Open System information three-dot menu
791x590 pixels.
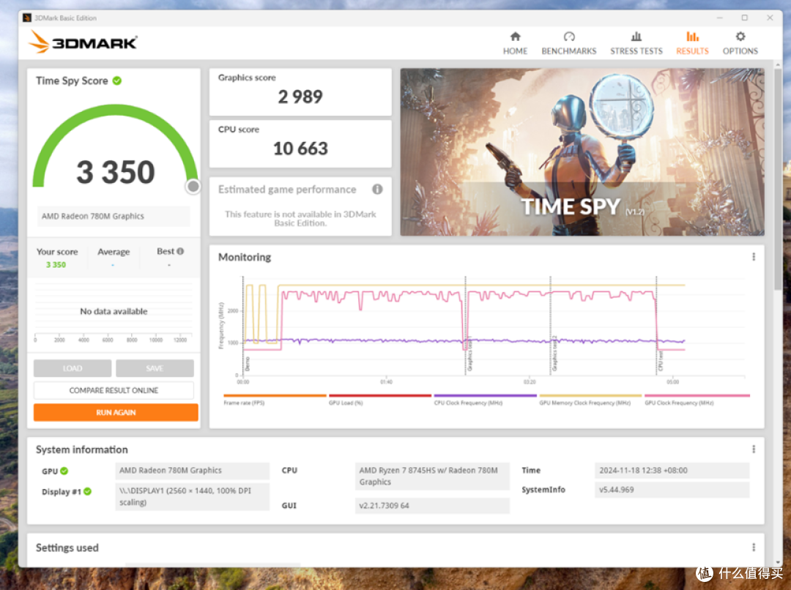click(754, 449)
